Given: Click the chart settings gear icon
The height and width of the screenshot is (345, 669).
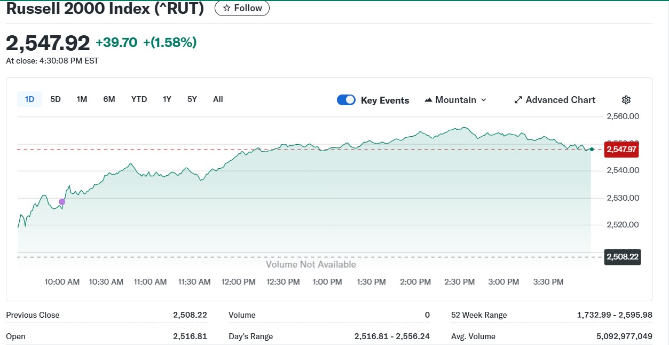Looking at the screenshot, I should tap(626, 100).
